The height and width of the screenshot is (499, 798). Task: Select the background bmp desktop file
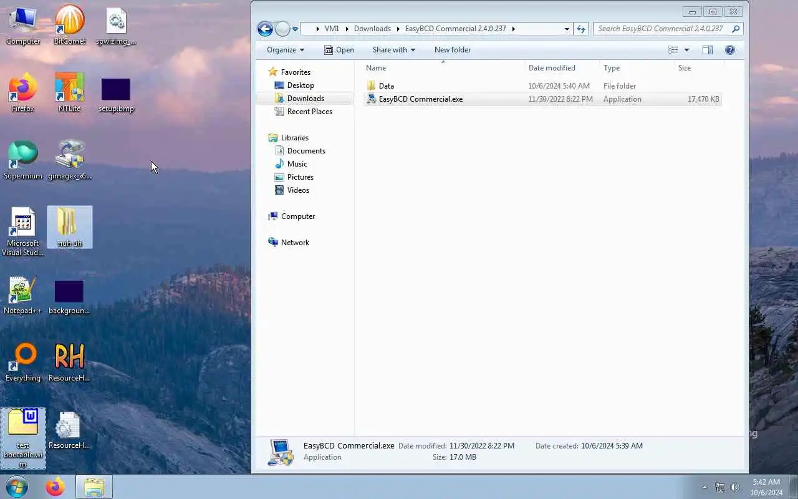click(69, 297)
